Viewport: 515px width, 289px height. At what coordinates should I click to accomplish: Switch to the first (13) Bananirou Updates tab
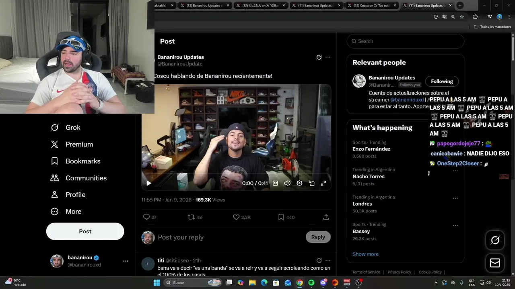tap(205, 6)
